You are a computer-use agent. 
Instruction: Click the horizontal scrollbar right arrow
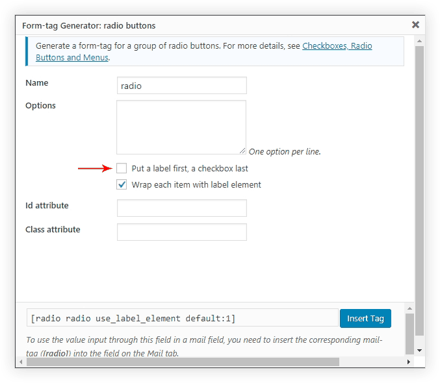click(408, 361)
